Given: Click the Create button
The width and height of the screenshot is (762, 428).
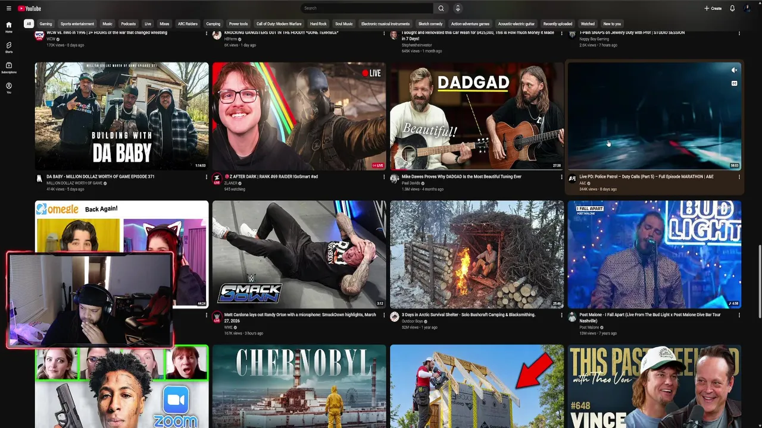Looking at the screenshot, I should click(x=713, y=8).
